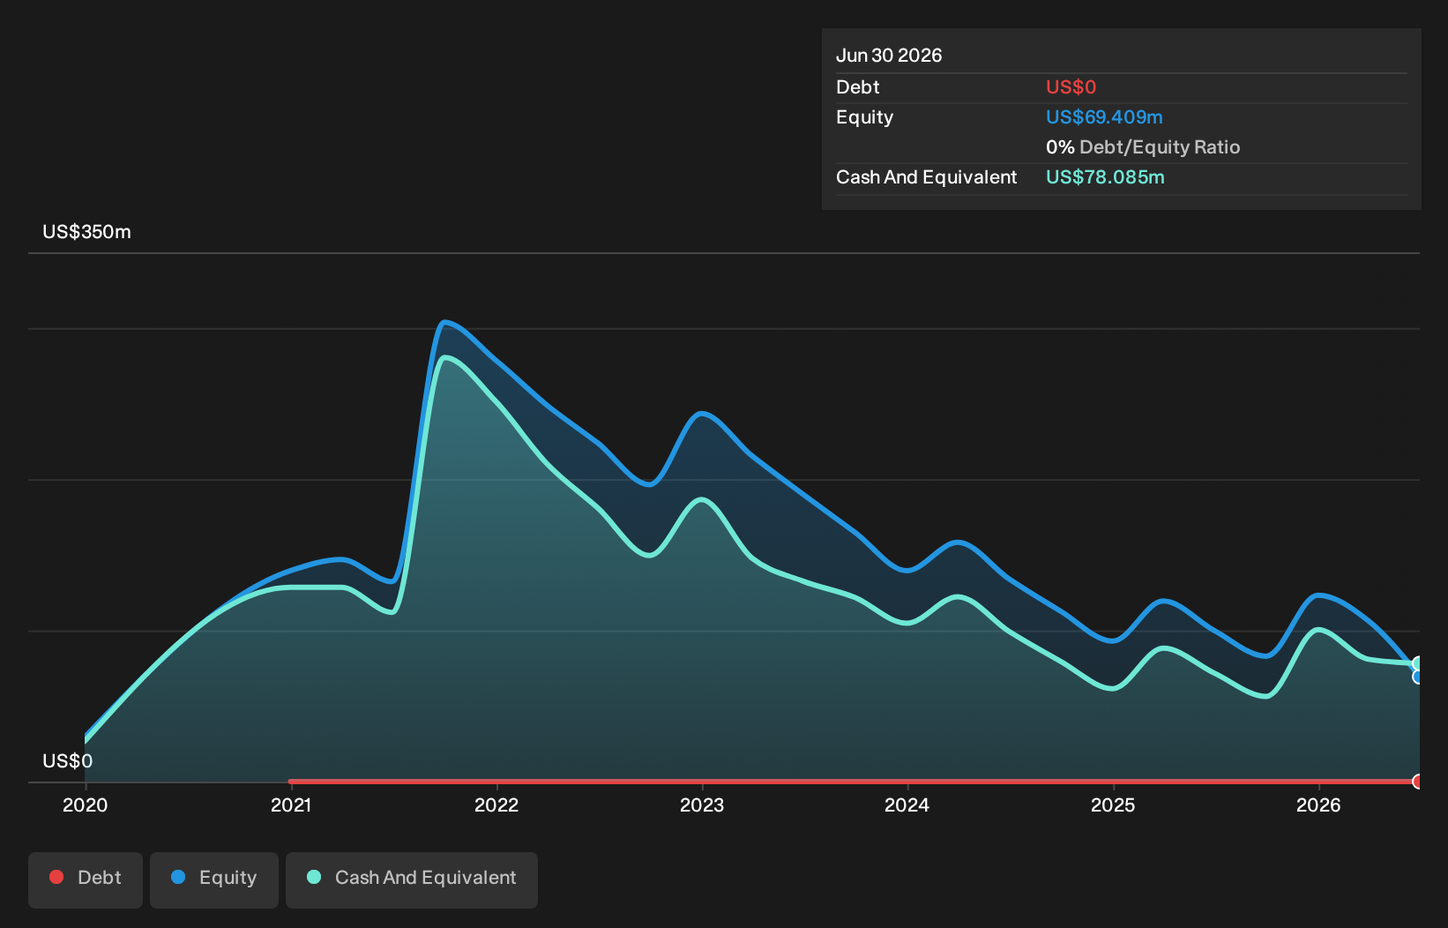Toggle the Equity legend button

(x=214, y=879)
